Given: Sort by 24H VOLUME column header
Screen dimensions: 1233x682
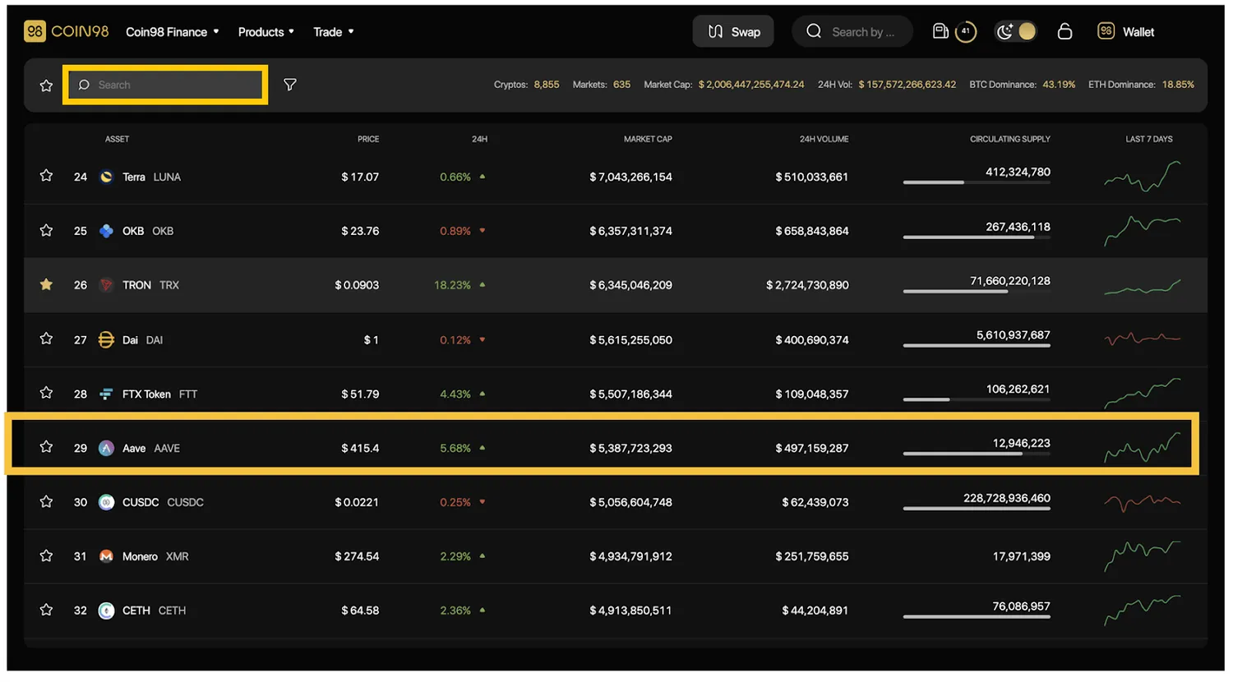Looking at the screenshot, I should (x=824, y=139).
